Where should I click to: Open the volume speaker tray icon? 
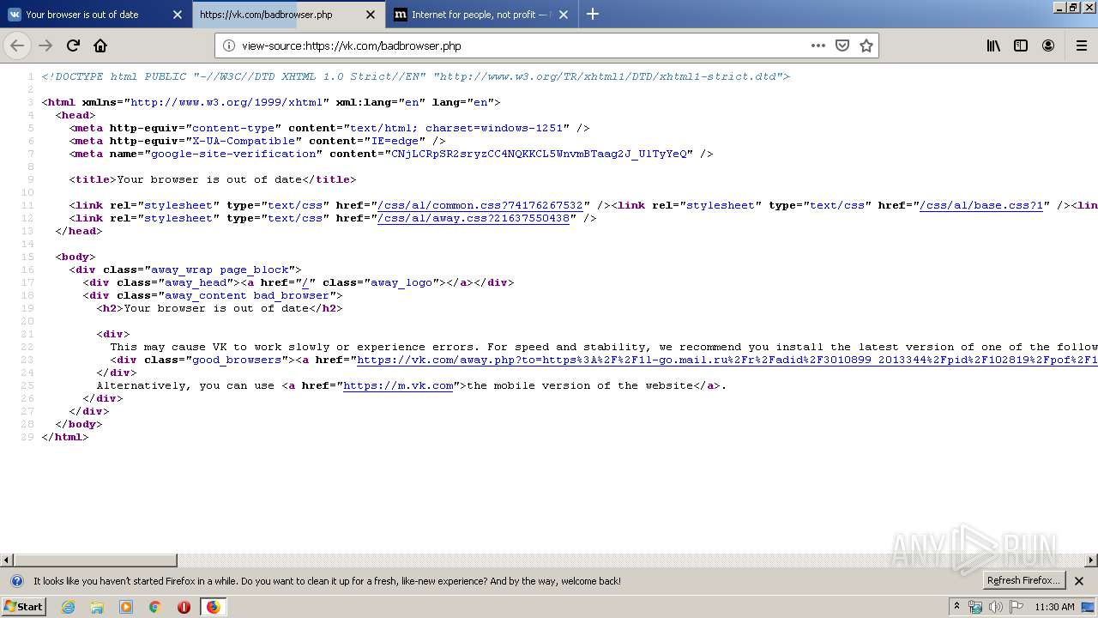[x=996, y=607]
